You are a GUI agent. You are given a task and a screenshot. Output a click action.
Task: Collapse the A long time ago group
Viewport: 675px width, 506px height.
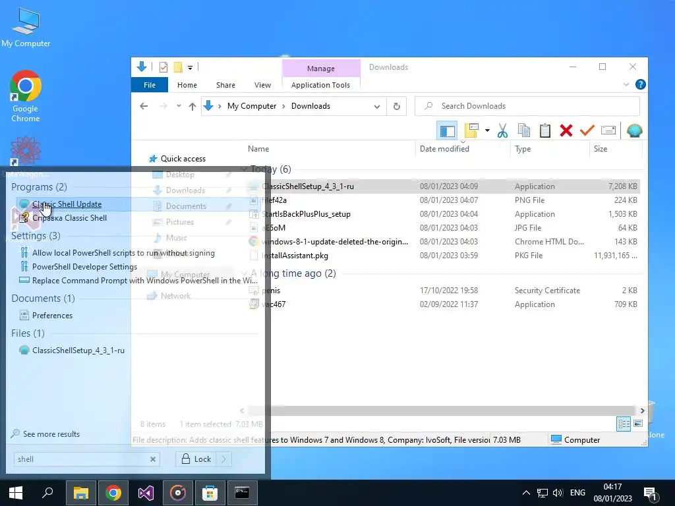(244, 273)
